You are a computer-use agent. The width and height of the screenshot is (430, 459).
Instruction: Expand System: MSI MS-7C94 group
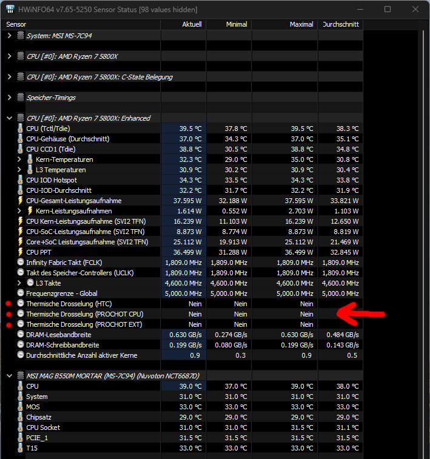9,35
